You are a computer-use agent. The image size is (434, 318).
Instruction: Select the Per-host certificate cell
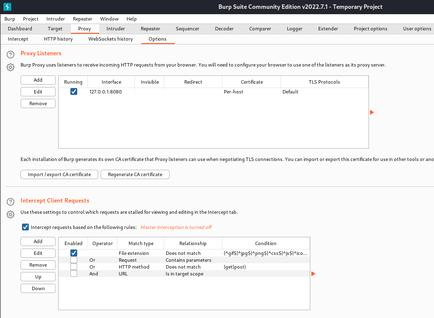(x=251, y=91)
